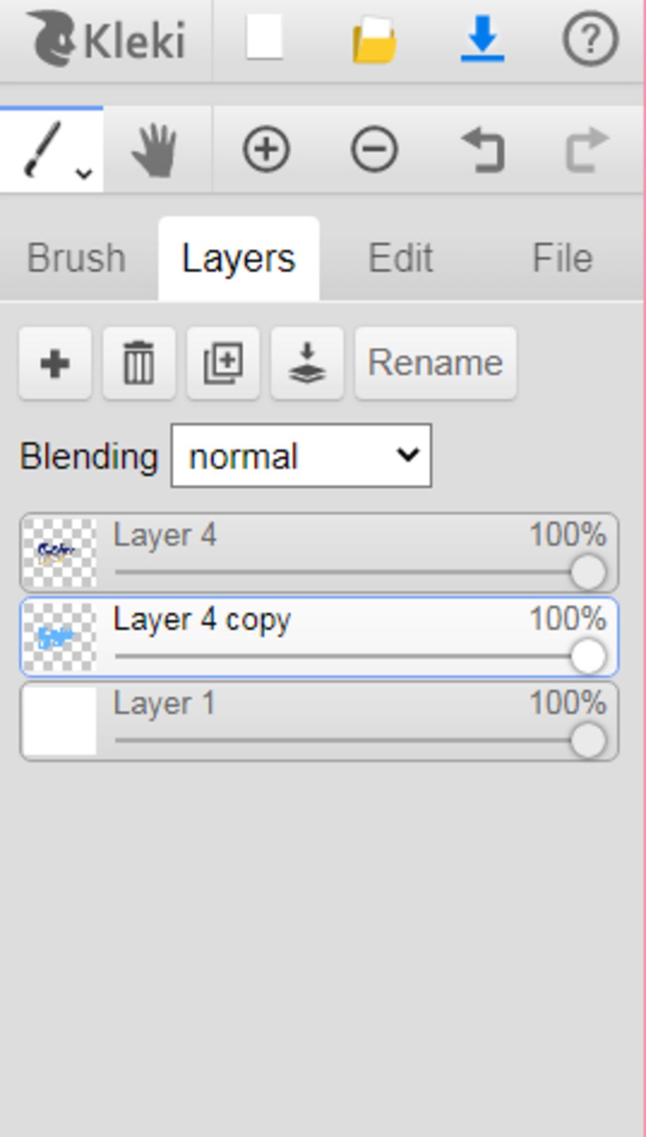Open help via question mark icon

coord(590,39)
